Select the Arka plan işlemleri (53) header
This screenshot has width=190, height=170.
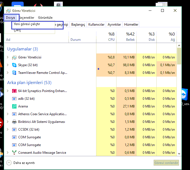point(29,83)
